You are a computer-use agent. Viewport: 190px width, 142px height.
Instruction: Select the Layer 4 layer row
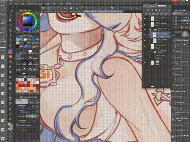[160, 35]
